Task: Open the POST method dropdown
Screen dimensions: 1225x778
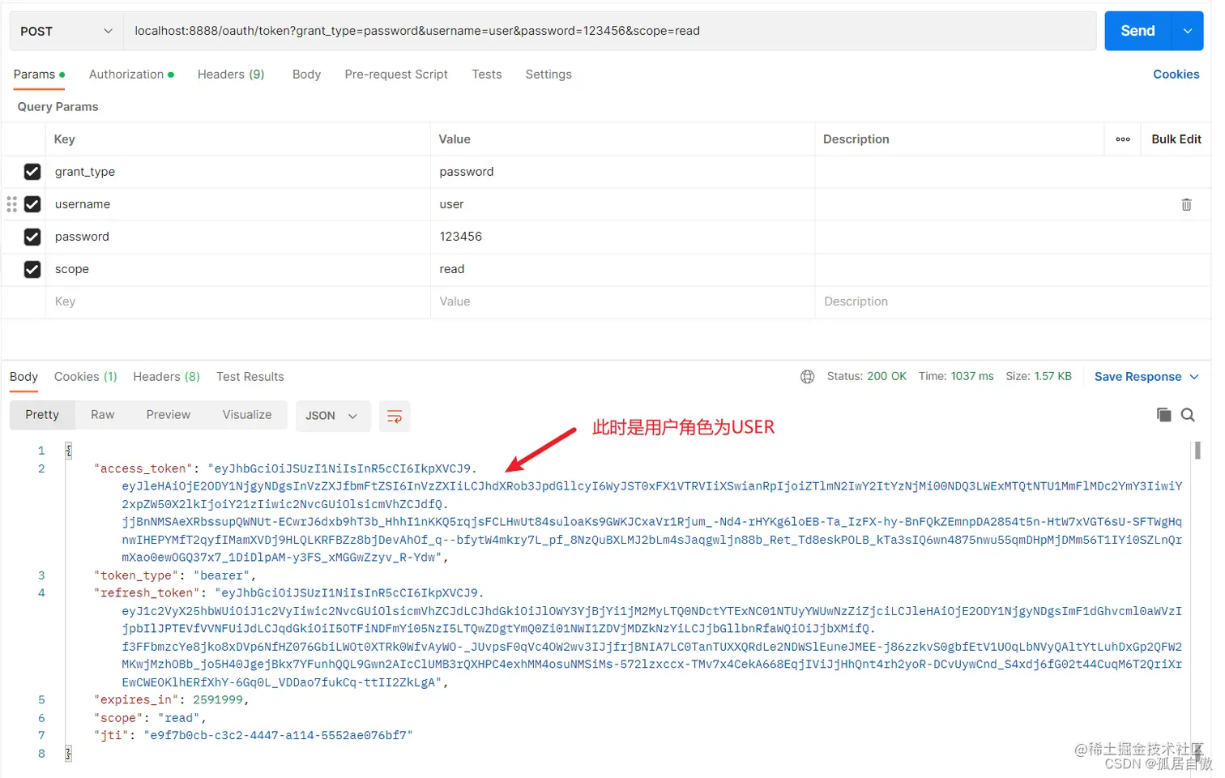Action: 66,31
